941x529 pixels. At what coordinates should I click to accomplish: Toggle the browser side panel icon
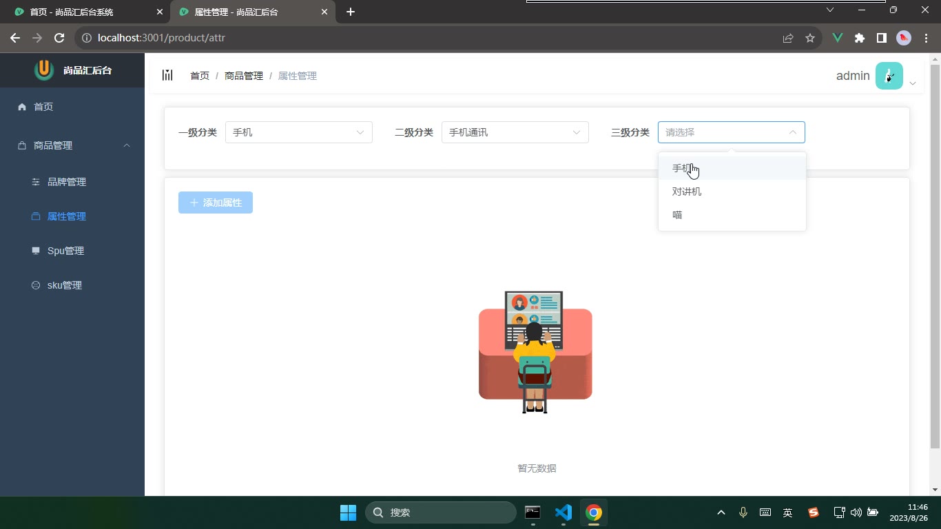coord(882,38)
